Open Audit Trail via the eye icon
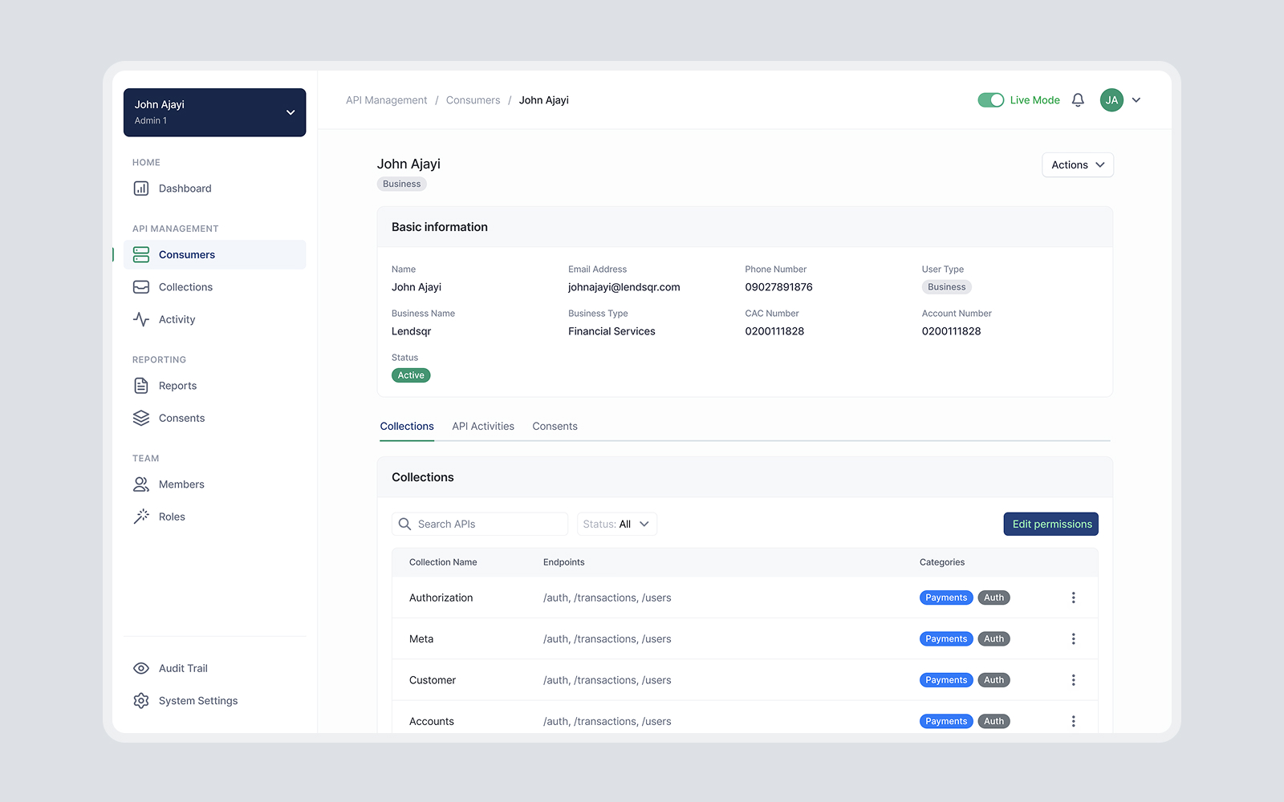Viewport: 1284px width, 802px height. click(140, 667)
